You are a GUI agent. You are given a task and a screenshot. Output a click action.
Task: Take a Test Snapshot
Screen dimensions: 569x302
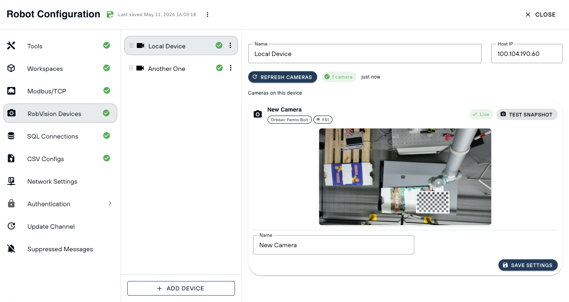(527, 114)
